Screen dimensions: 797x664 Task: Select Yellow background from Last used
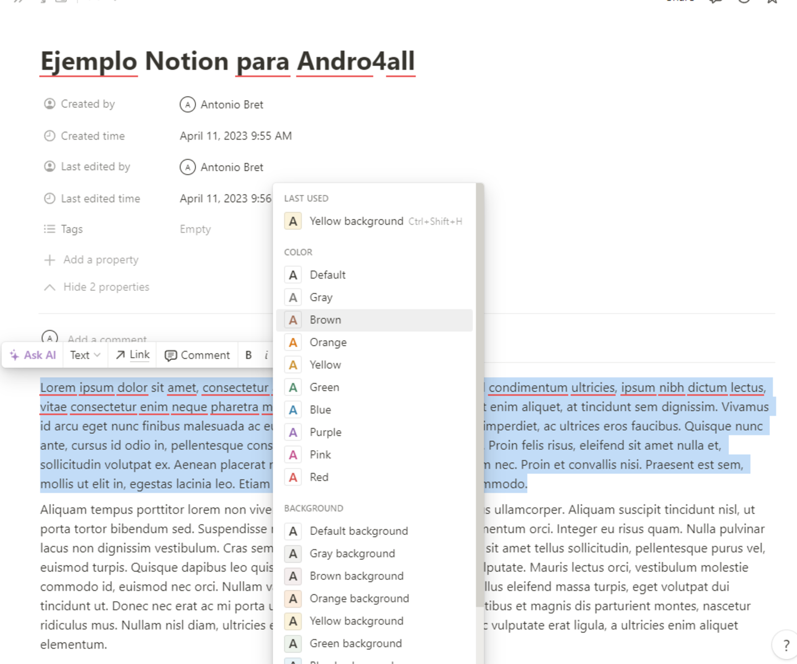(356, 221)
